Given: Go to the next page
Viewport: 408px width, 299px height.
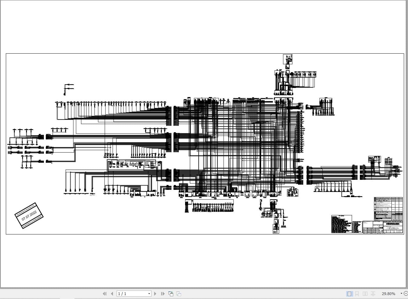Looking at the screenshot, I should (x=155, y=294).
